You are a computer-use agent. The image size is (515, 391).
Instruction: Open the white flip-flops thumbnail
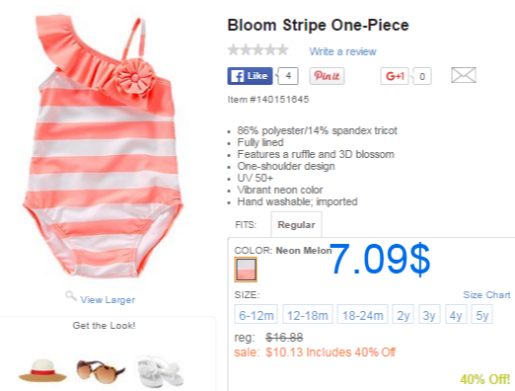pyautogui.click(x=160, y=371)
